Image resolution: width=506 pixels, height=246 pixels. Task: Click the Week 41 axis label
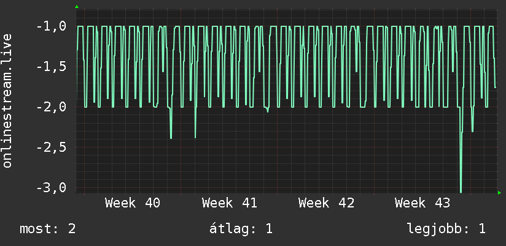(230, 203)
